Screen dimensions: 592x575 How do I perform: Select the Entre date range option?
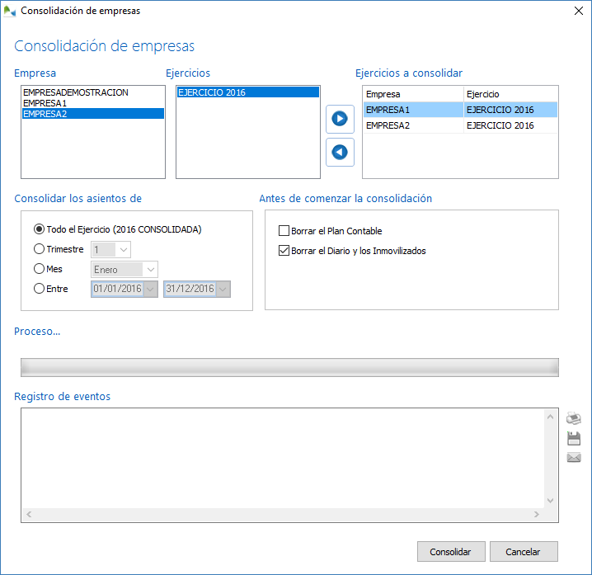pyautogui.click(x=39, y=289)
